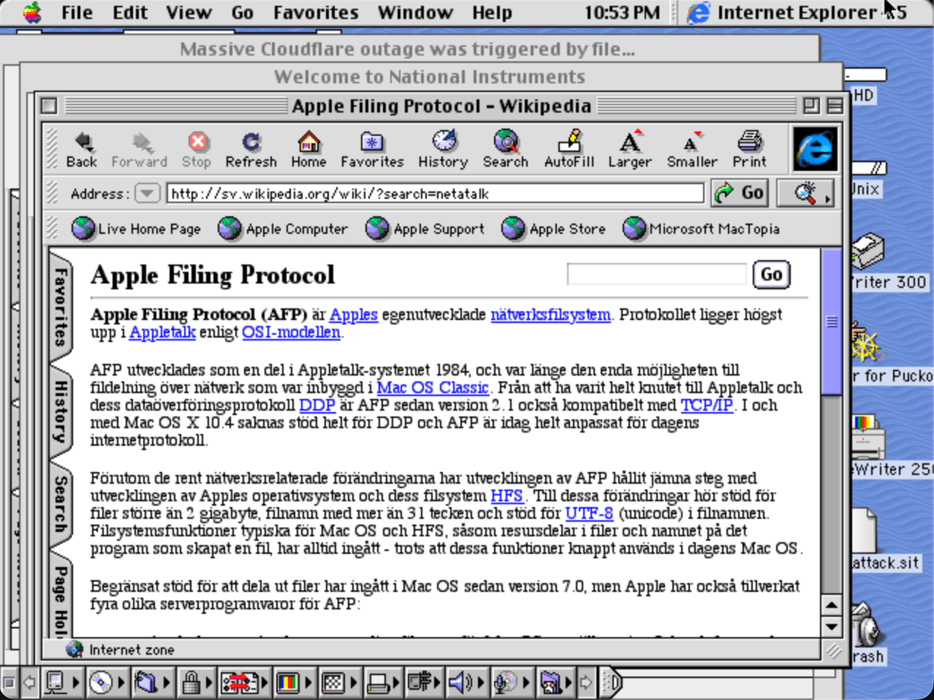Expand the Address history dropdown arrow
Viewport: 934px width, 700px height.
coord(147,194)
